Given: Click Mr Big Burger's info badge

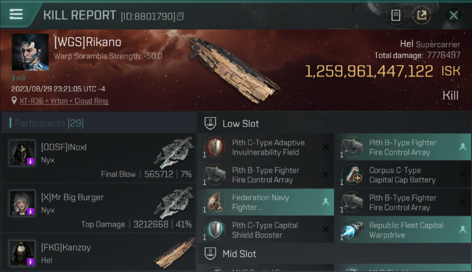Looking at the screenshot, I should [x=31, y=211].
